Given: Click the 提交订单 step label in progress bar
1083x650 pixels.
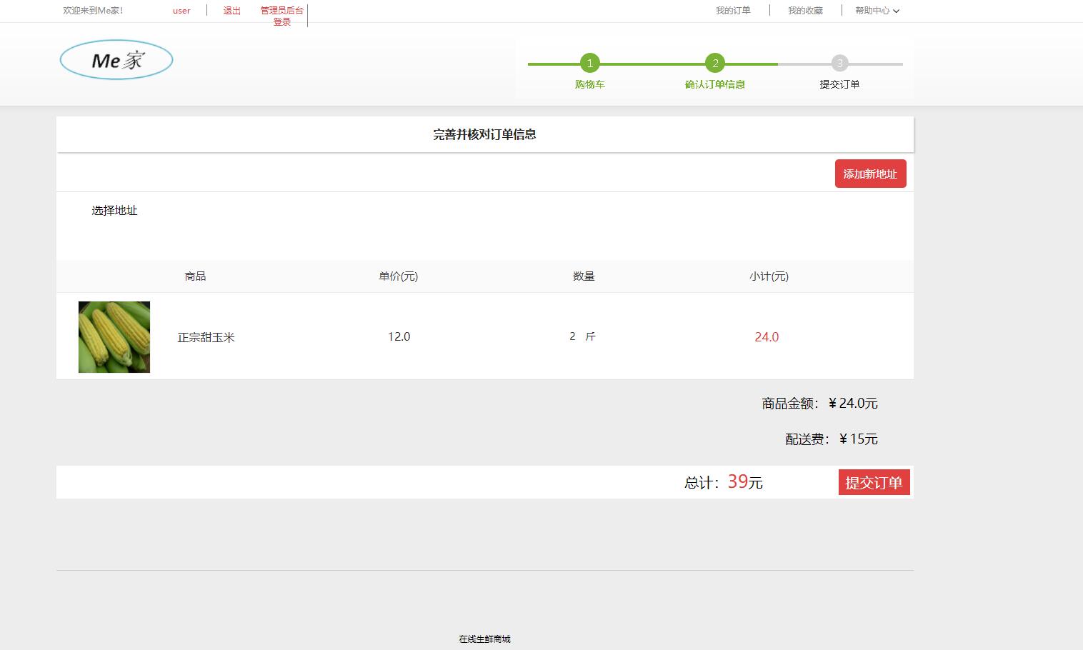Looking at the screenshot, I should 840,84.
